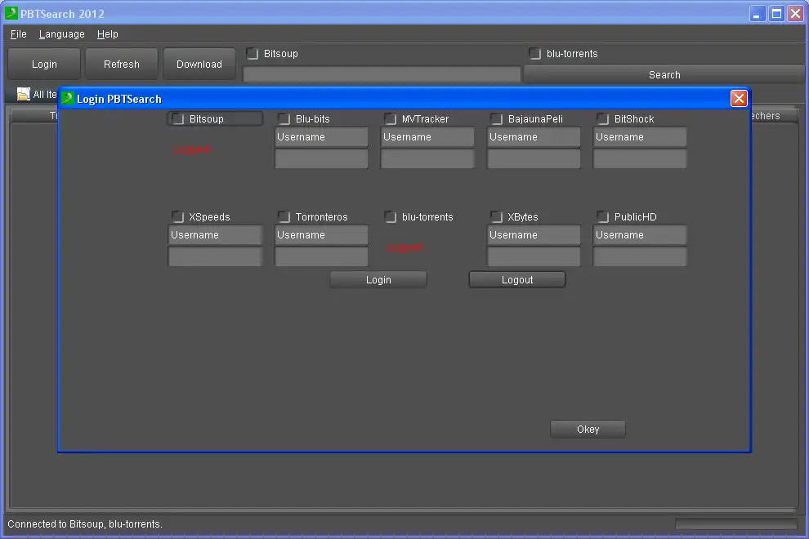Close the PBTSearch 2012 main window

[796, 14]
